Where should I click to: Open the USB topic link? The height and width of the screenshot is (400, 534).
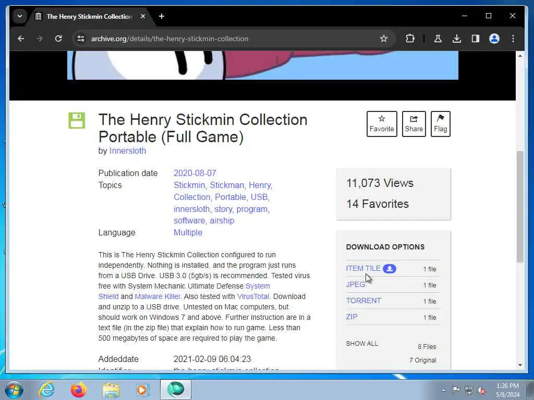click(x=259, y=197)
